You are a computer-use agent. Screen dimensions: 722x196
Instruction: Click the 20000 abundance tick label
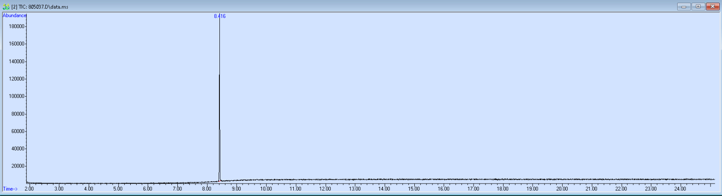(18, 166)
